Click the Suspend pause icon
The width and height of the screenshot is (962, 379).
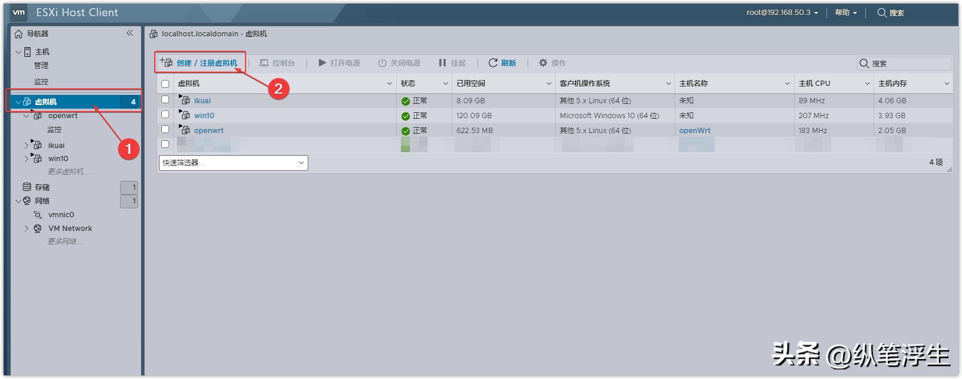(442, 63)
